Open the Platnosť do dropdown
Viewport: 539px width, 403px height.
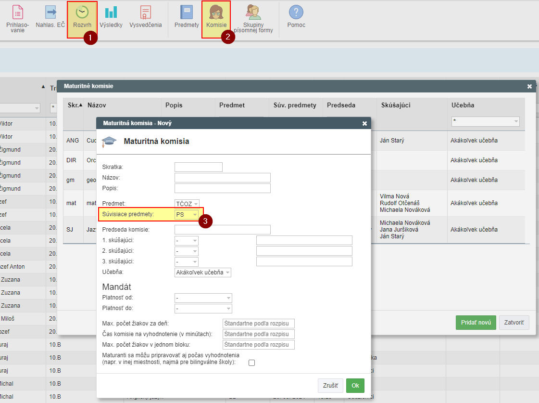[203, 308]
